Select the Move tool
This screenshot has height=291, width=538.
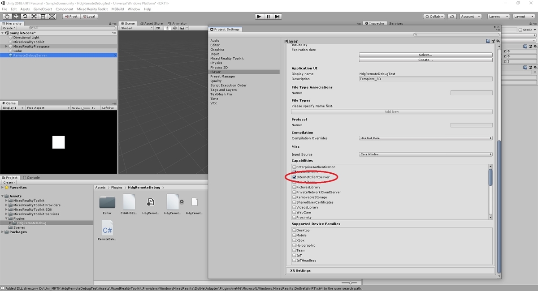coord(16,17)
